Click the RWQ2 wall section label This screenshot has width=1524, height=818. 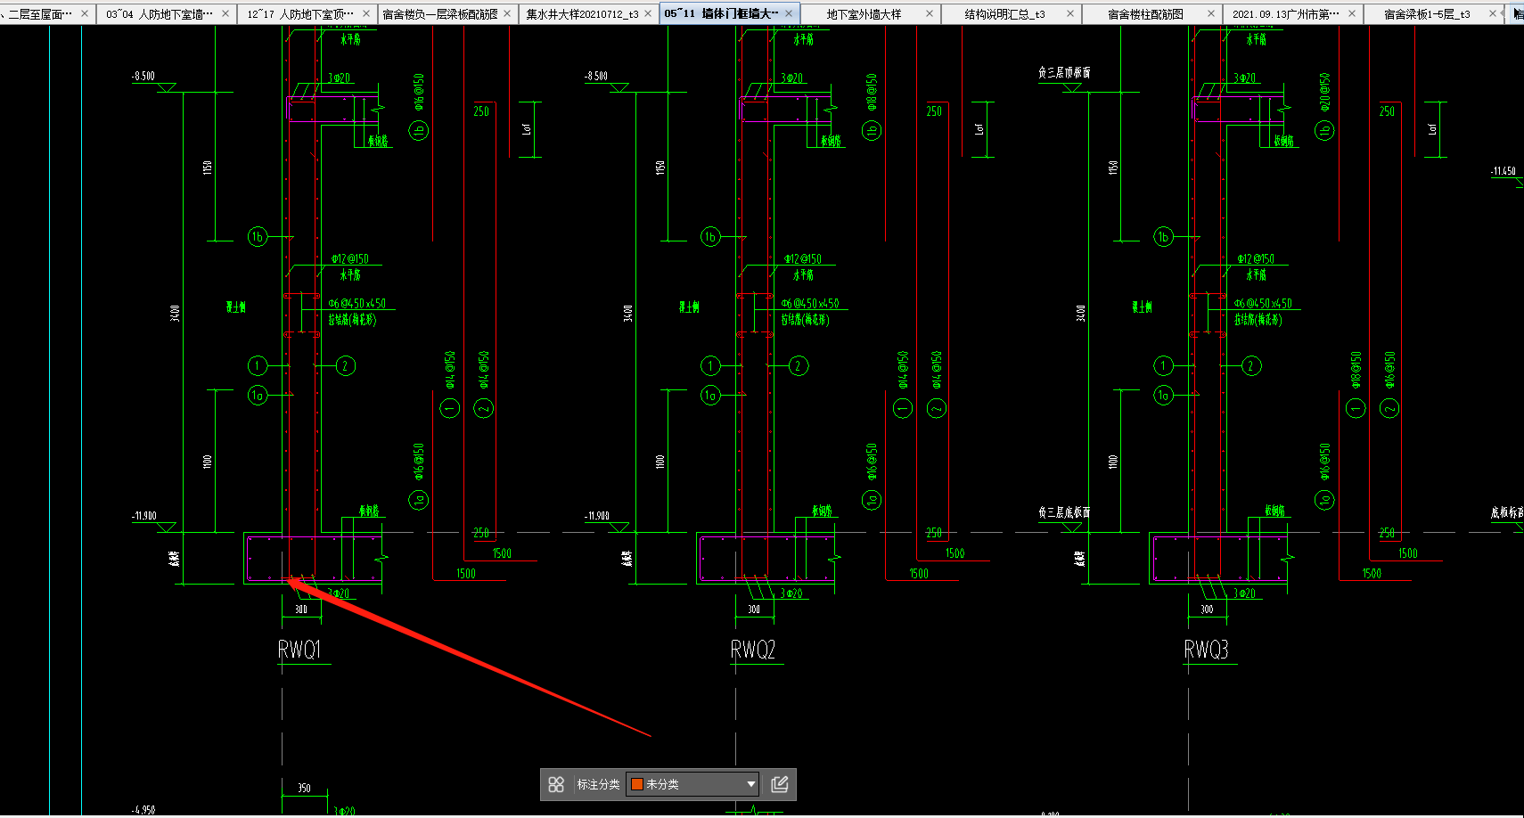point(753,650)
